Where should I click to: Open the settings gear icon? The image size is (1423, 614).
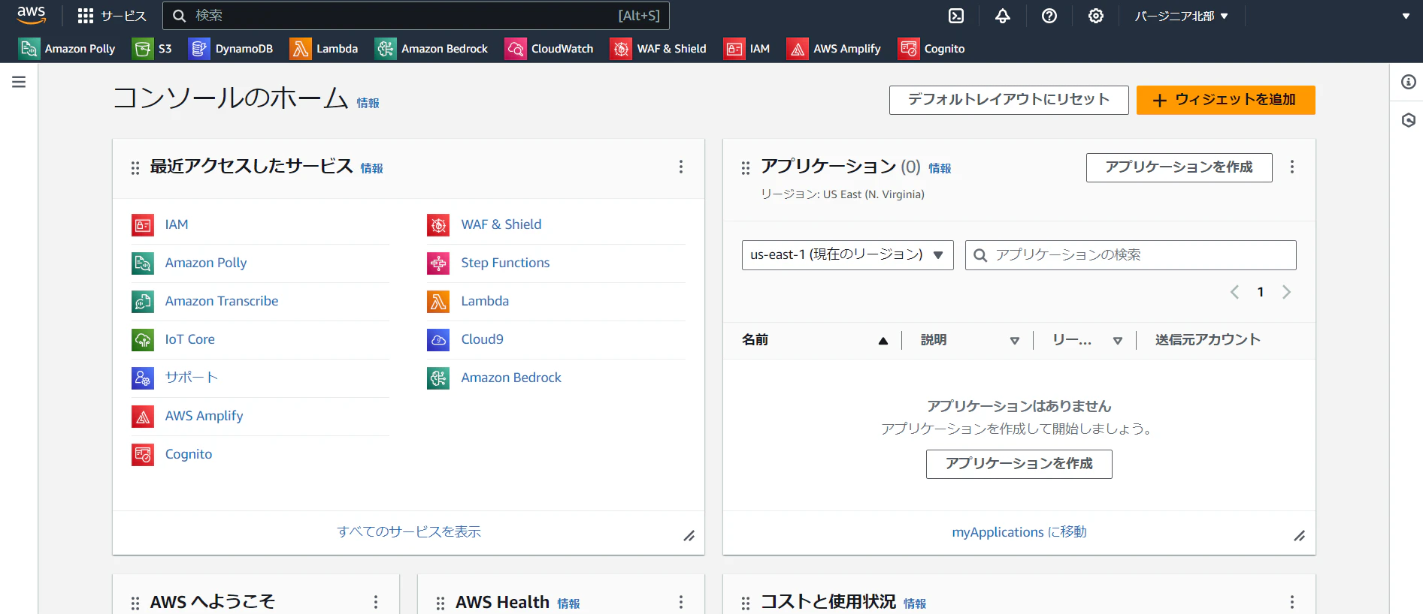tap(1096, 16)
